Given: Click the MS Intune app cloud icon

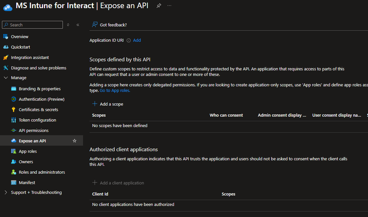Looking at the screenshot, I should tap(8, 7).
